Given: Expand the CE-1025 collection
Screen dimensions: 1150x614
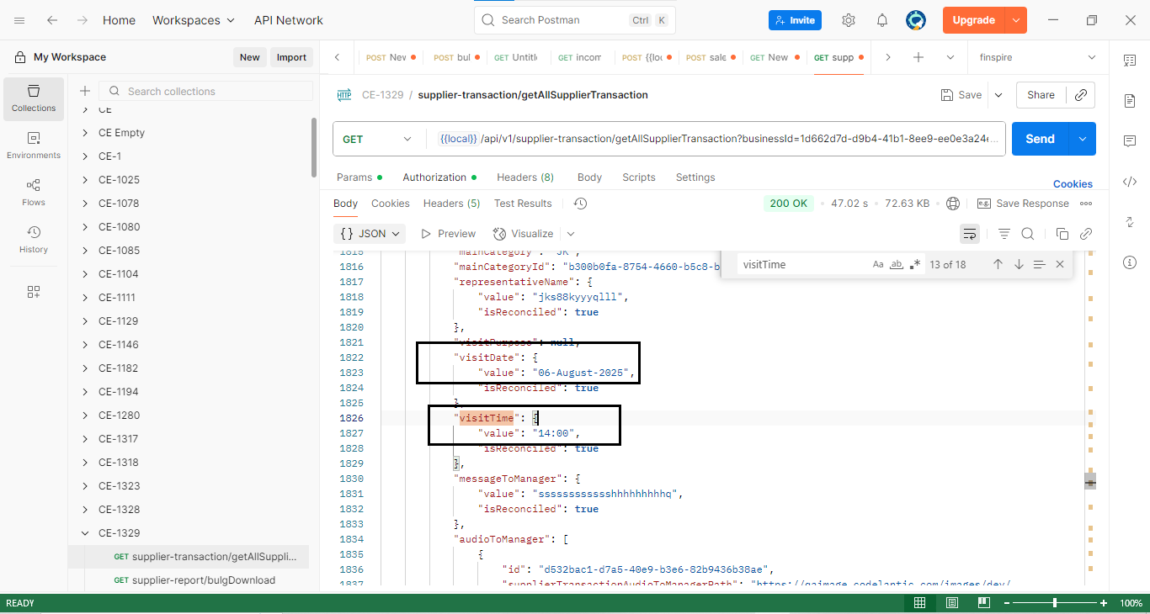Looking at the screenshot, I should (x=85, y=180).
